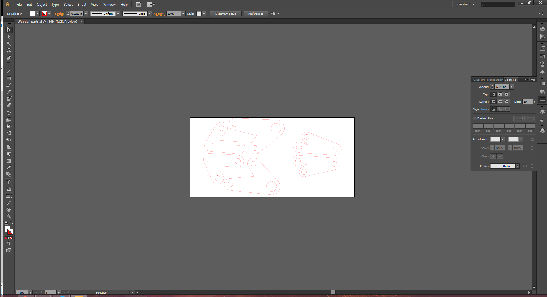Click the Preferences button
The height and width of the screenshot is (297, 547).
256,14
